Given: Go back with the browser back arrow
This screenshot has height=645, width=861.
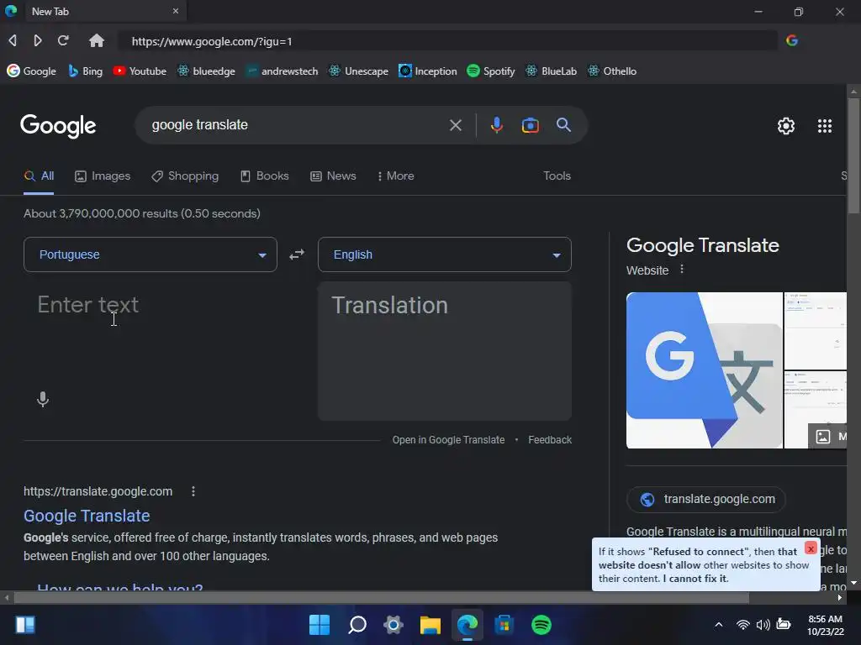Looking at the screenshot, I should [x=13, y=40].
